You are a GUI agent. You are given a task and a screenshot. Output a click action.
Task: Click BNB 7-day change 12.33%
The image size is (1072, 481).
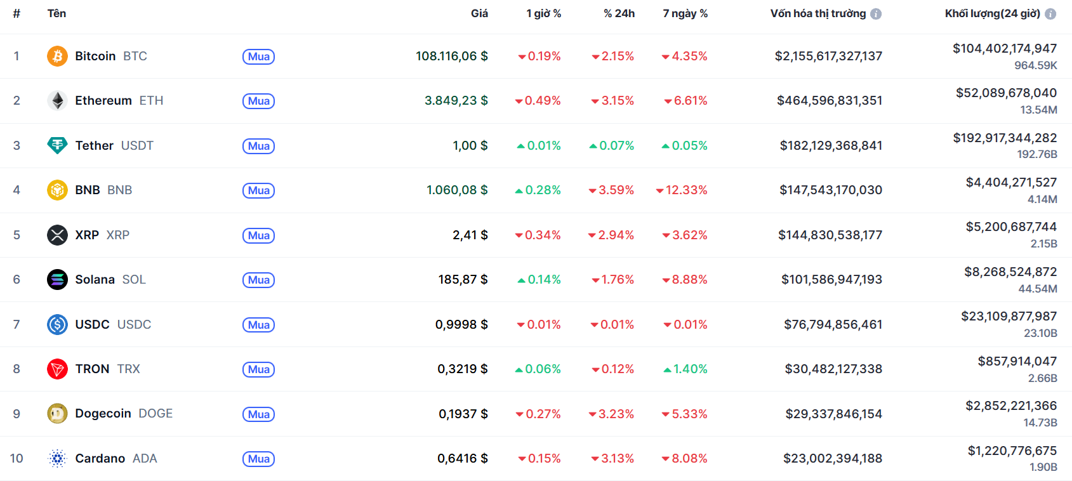click(682, 190)
